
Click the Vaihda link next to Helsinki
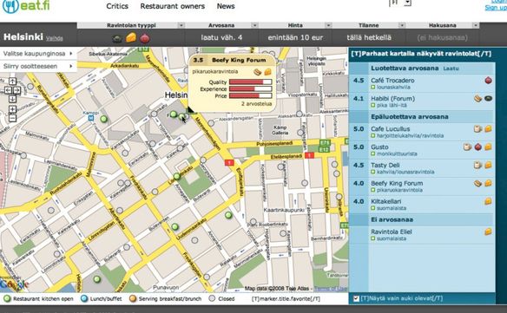[x=55, y=38]
